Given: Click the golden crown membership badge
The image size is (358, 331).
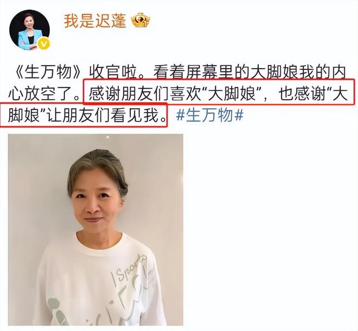Looking at the screenshot, I should point(140,20).
